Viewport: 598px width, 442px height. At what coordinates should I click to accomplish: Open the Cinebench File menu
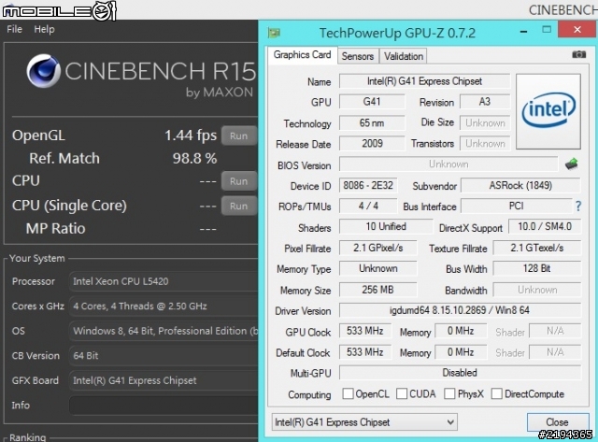pos(15,29)
